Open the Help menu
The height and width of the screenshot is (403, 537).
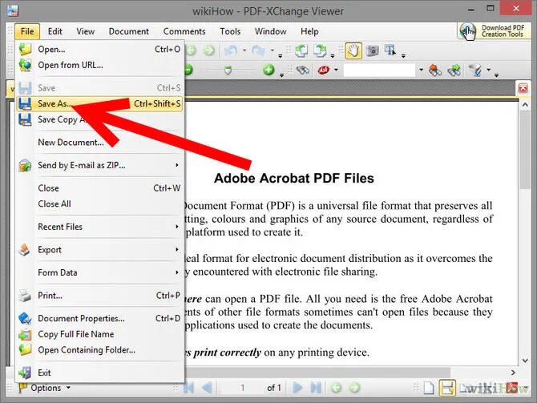(309, 31)
